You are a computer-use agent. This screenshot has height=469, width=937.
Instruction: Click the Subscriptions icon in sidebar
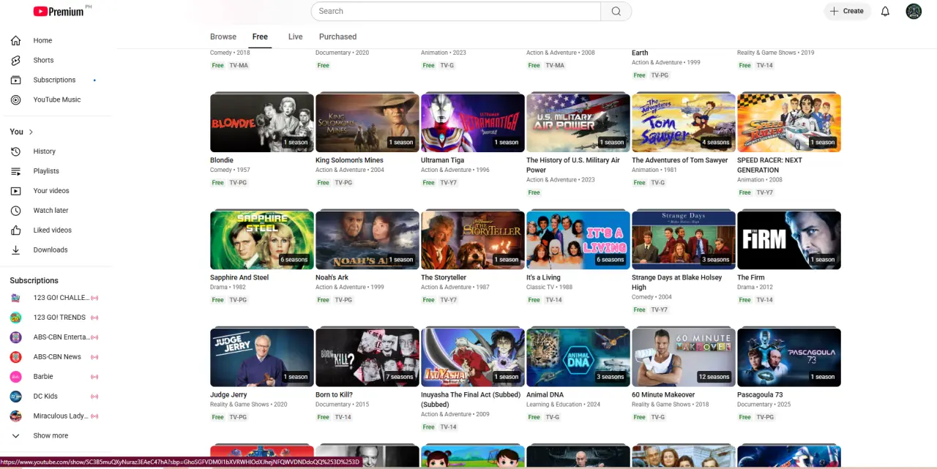click(x=16, y=80)
